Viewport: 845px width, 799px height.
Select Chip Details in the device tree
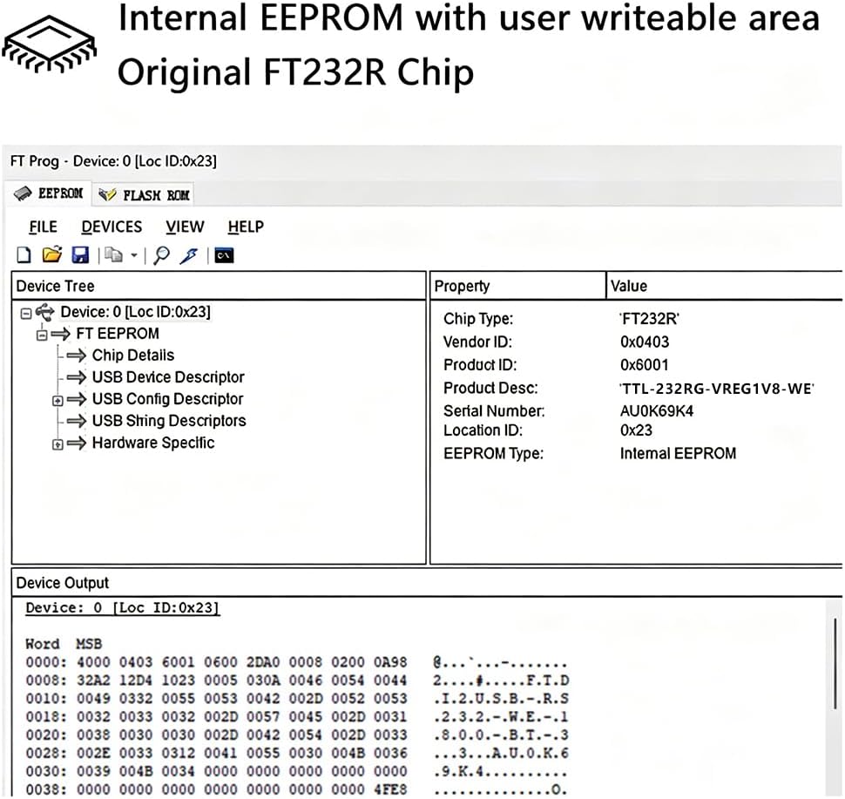pyautogui.click(x=133, y=355)
